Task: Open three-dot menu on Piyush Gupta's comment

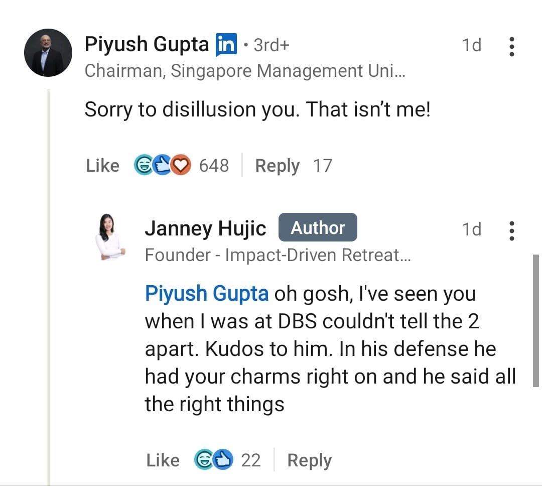Action: [511, 46]
